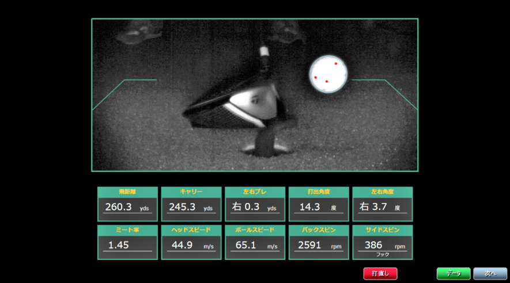Screen dimensions: 510x283
Task: Click the ボールスピード ball speed panel
Action: click(255, 242)
